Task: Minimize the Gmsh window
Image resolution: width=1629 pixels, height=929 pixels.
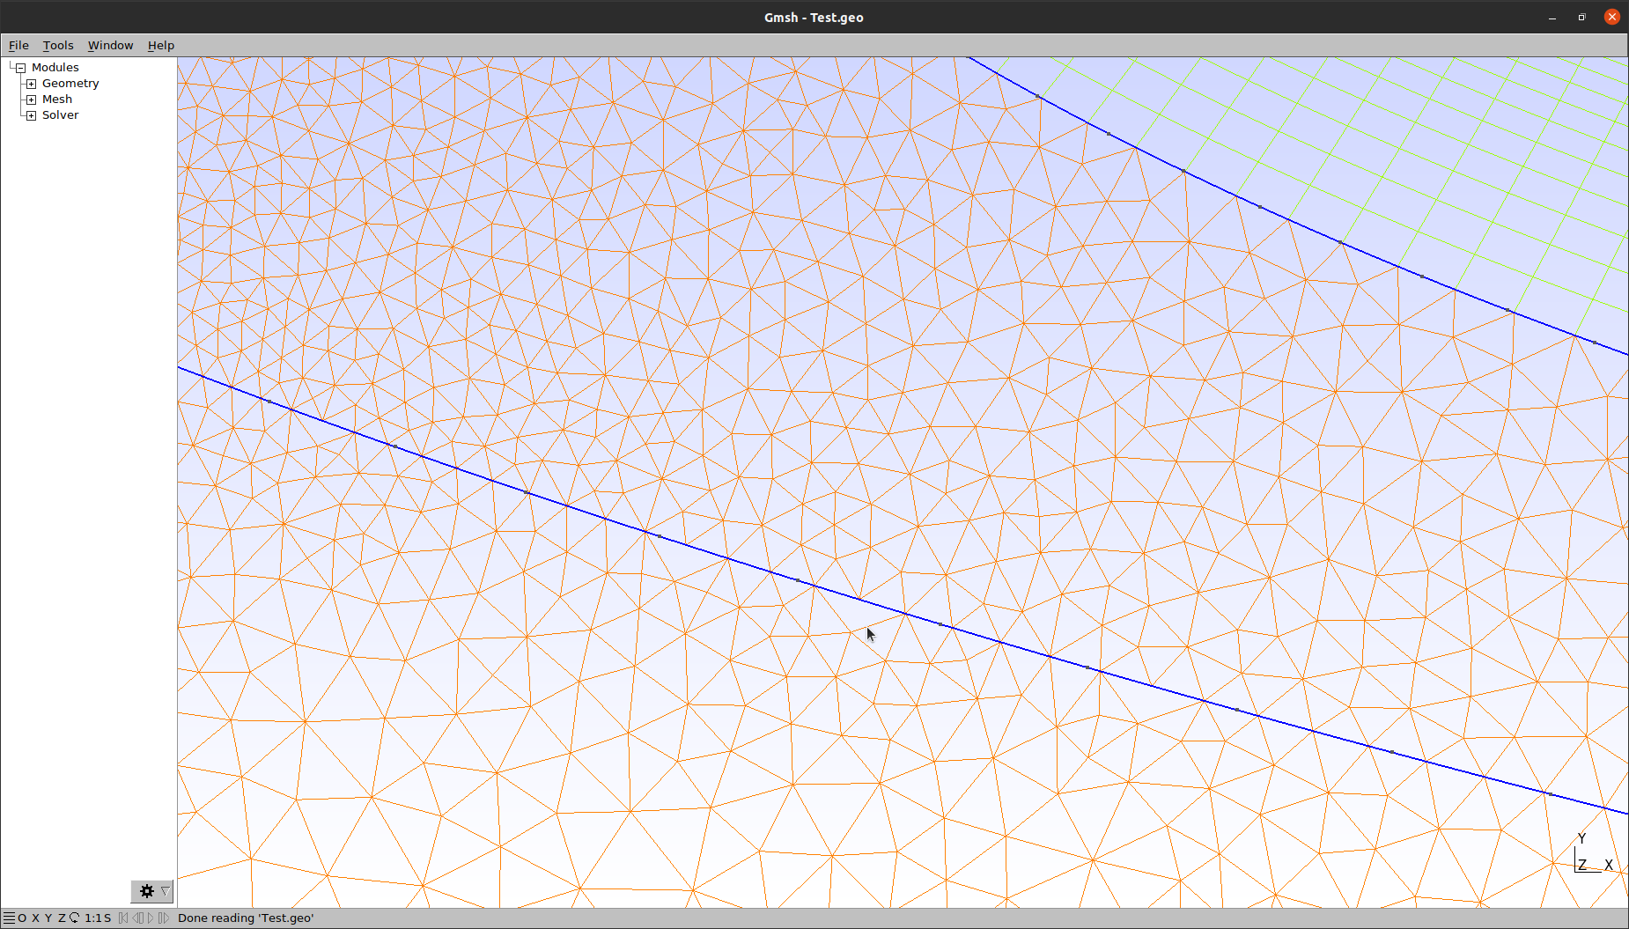Action: pos(1552,18)
